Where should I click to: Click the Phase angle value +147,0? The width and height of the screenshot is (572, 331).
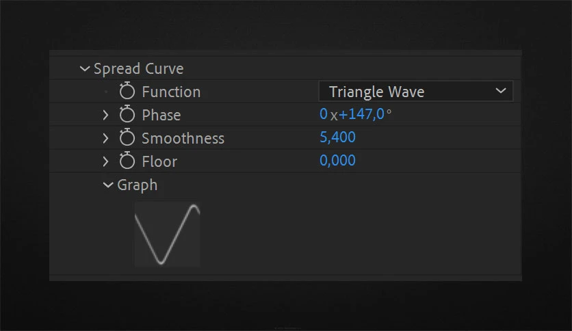pyautogui.click(x=361, y=114)
